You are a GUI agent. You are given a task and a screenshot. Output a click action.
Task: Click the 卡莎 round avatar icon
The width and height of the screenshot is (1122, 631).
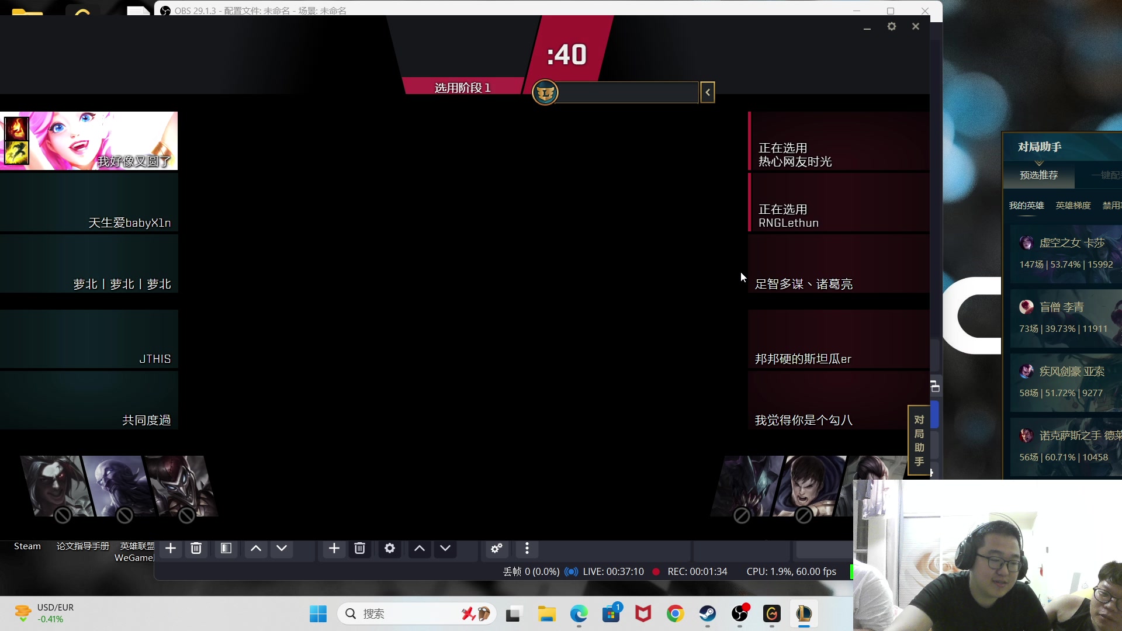(1026, 242)
